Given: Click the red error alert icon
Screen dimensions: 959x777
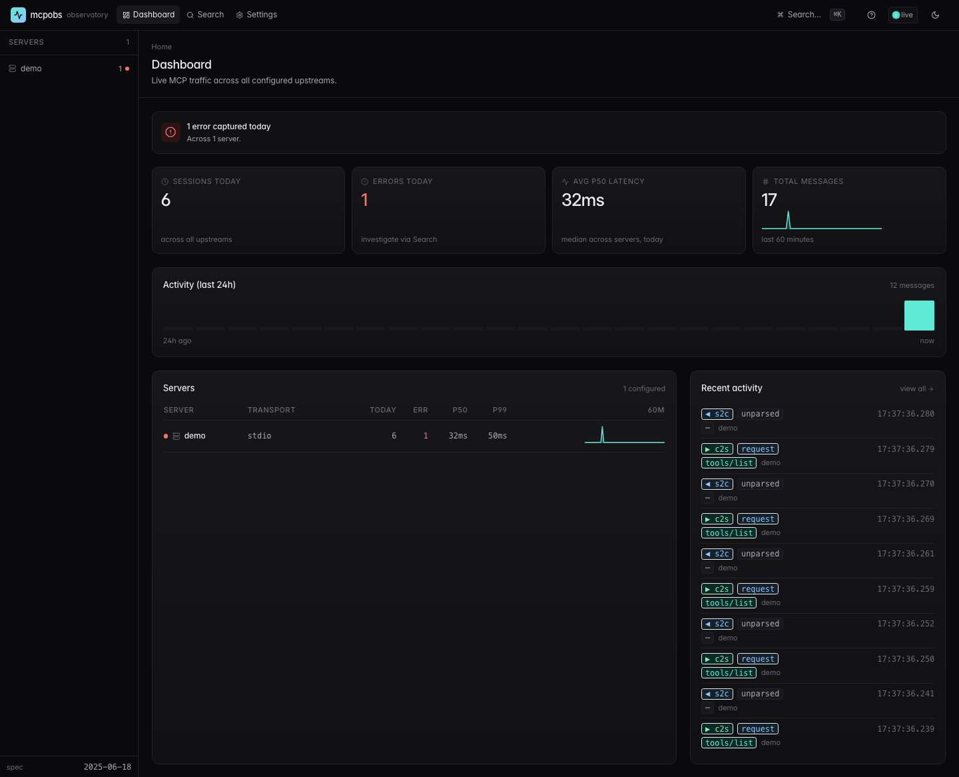Looking at the screenshot, I should [170, 132].
